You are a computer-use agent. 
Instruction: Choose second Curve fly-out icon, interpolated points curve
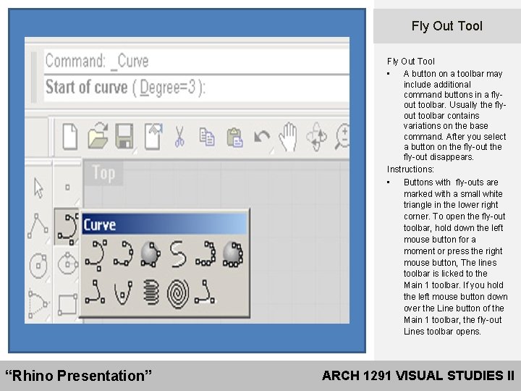pos(123,253)
